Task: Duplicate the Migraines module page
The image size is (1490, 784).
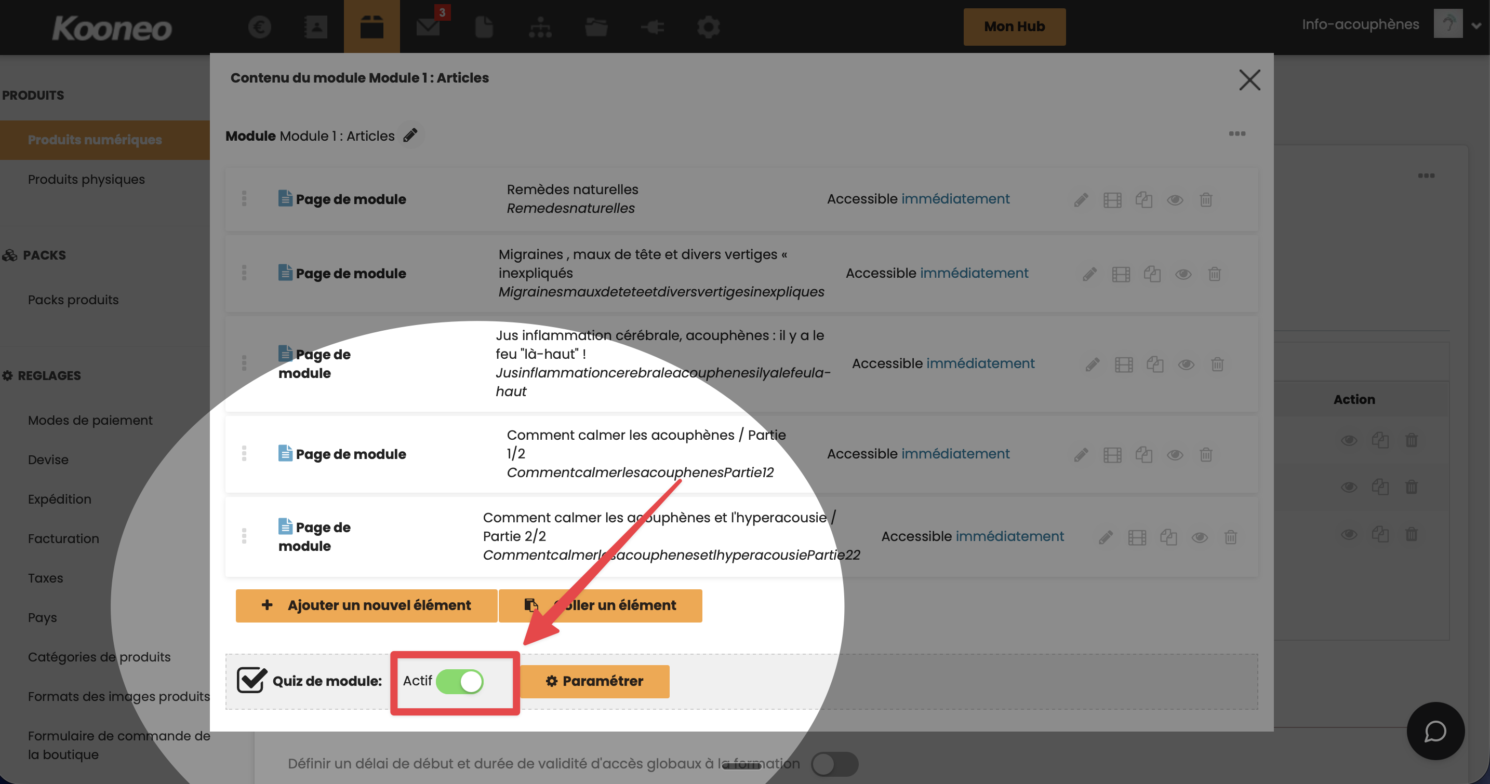Action: click(1152, 274)
